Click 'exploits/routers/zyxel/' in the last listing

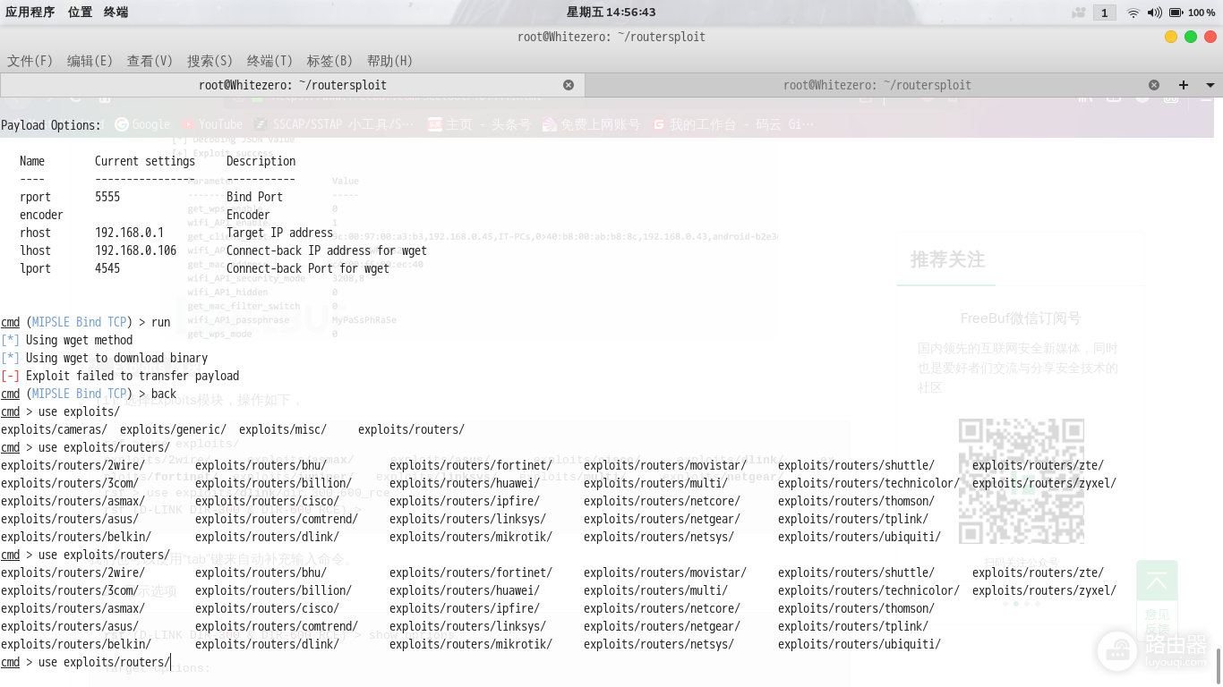1044,590
